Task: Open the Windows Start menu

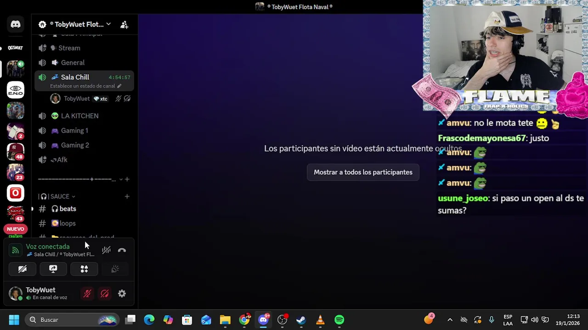Action: [x=14, y=320]
